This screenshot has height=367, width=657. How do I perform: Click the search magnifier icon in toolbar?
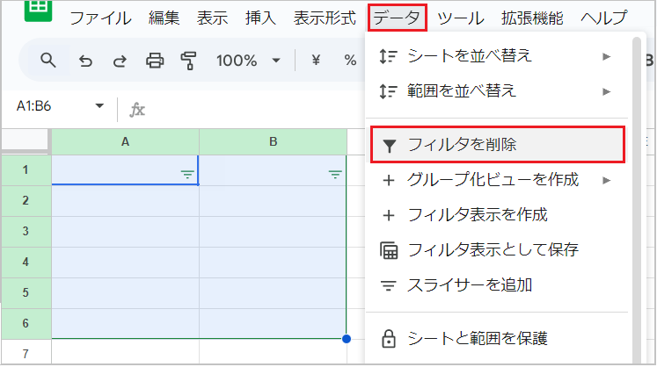47,61
